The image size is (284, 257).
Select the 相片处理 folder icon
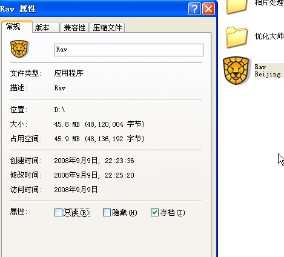[x=237, y=7]
